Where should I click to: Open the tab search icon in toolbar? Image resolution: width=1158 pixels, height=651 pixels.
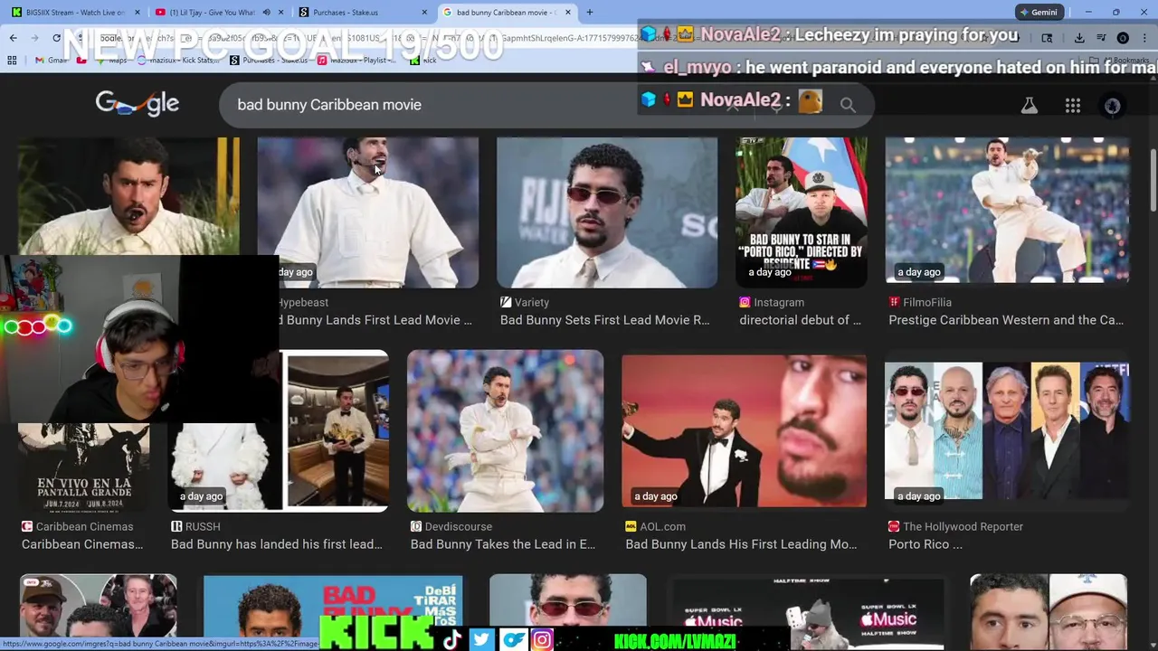coord(1047,38)
